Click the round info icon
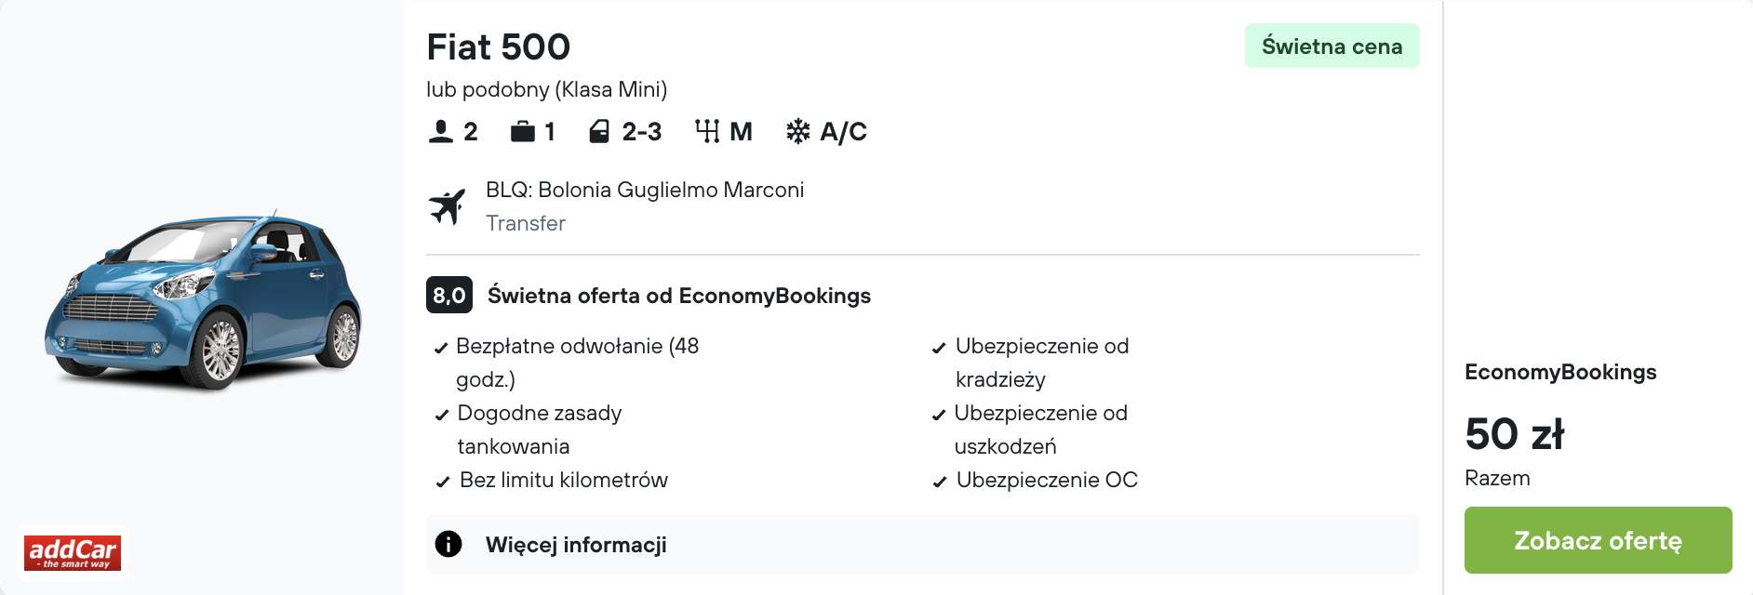Screen dimensions: 1753x595 coord(448,544)
